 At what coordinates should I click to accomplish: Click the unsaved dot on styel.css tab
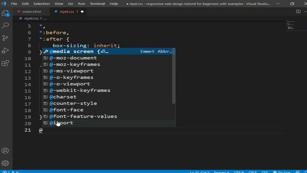82,12
